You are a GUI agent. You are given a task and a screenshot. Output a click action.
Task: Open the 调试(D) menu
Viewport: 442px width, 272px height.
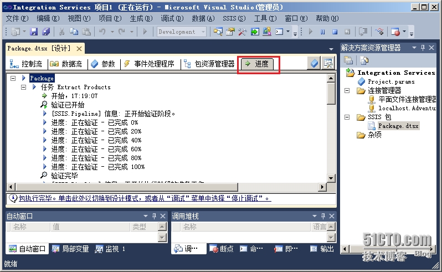pyautogui.click(x=172, y=19)
